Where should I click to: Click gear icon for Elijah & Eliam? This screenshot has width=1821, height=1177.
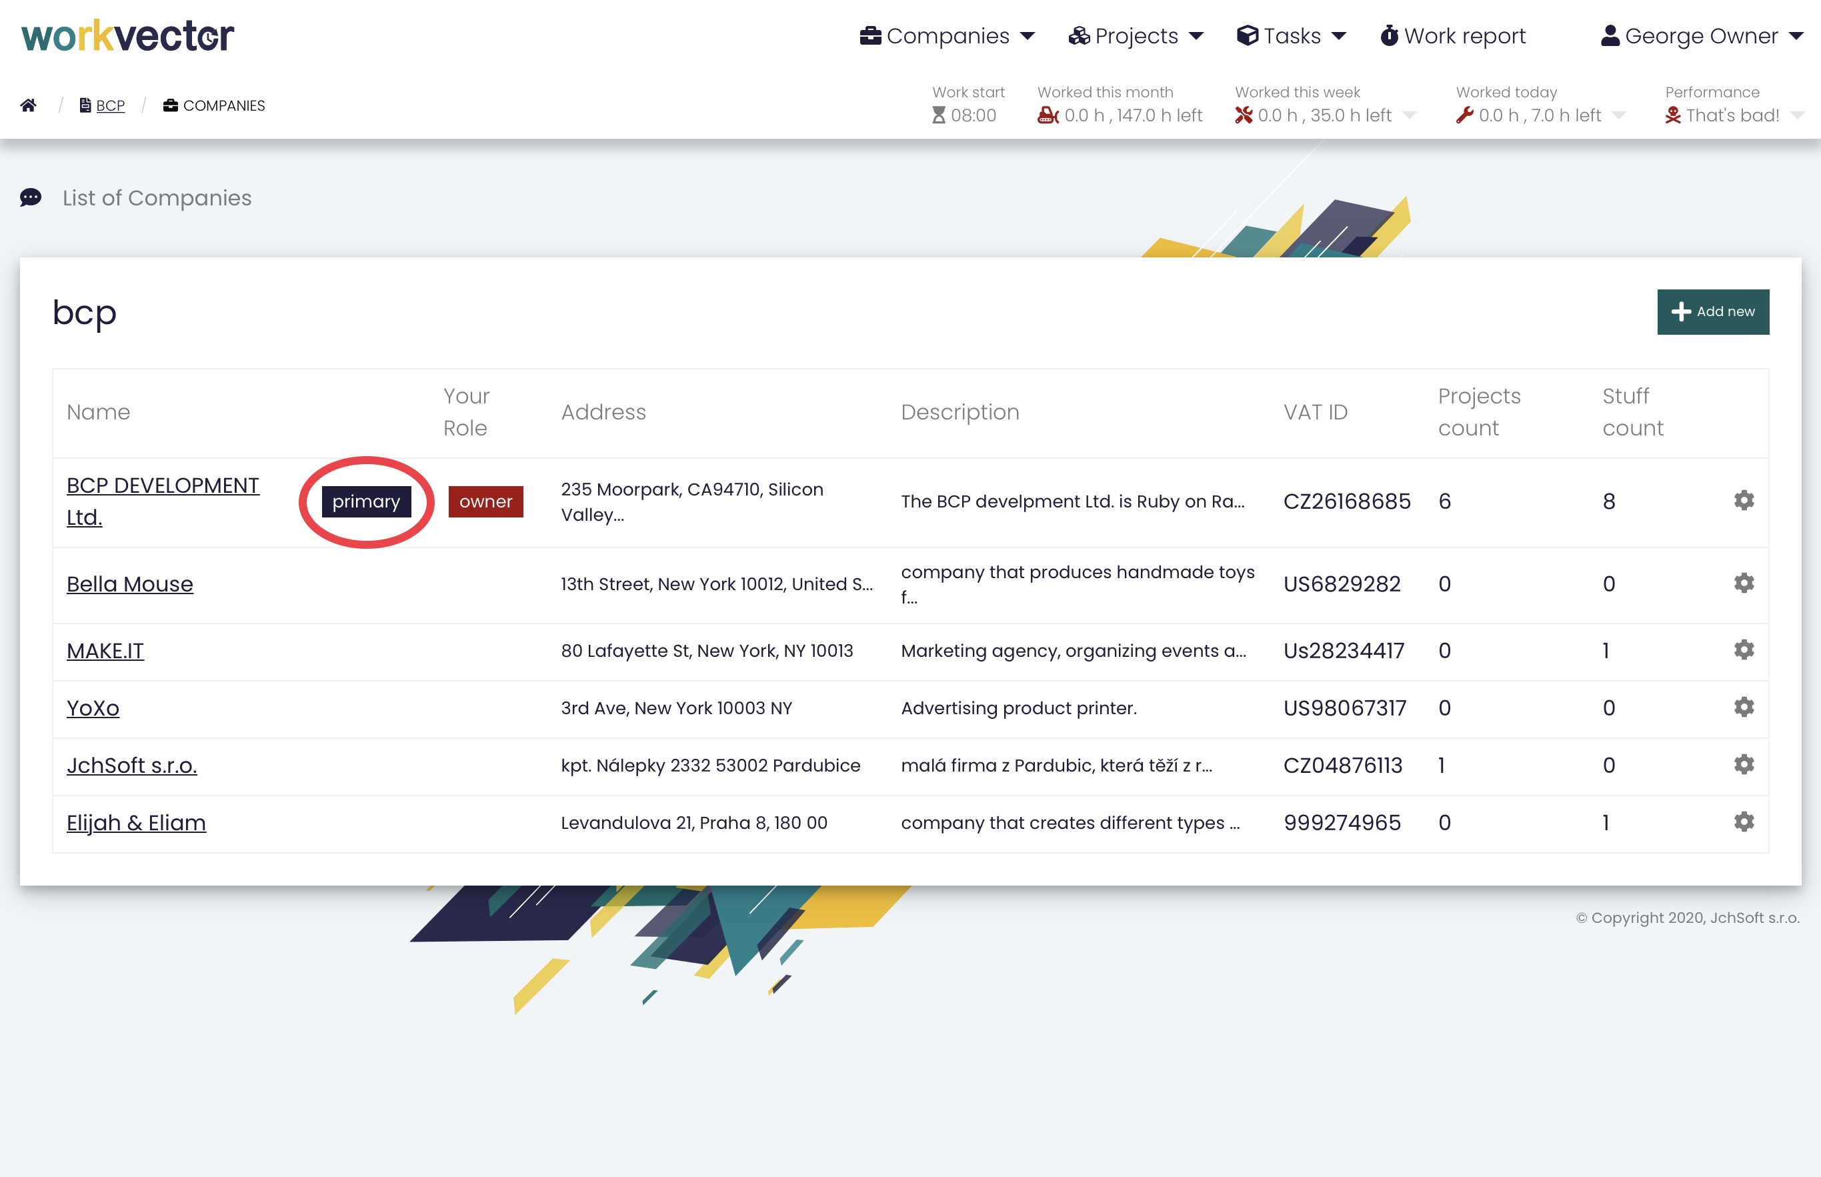(x=1743, y=822)
